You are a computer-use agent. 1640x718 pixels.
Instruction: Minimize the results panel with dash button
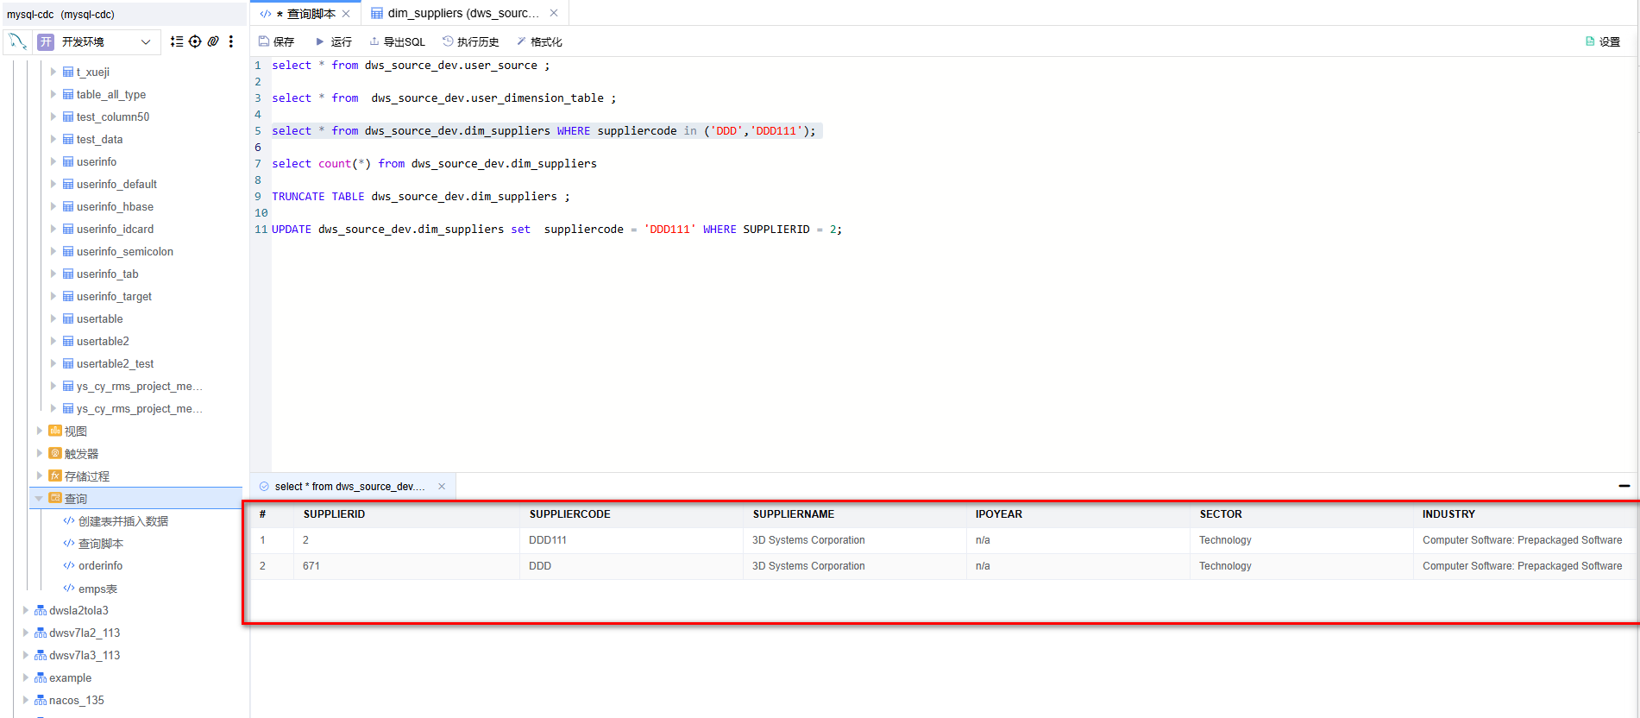pyautogui.click(x=1624, y=486)
